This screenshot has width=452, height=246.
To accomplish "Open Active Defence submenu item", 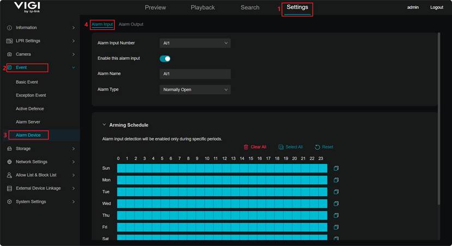I will (x=30, y=109).
